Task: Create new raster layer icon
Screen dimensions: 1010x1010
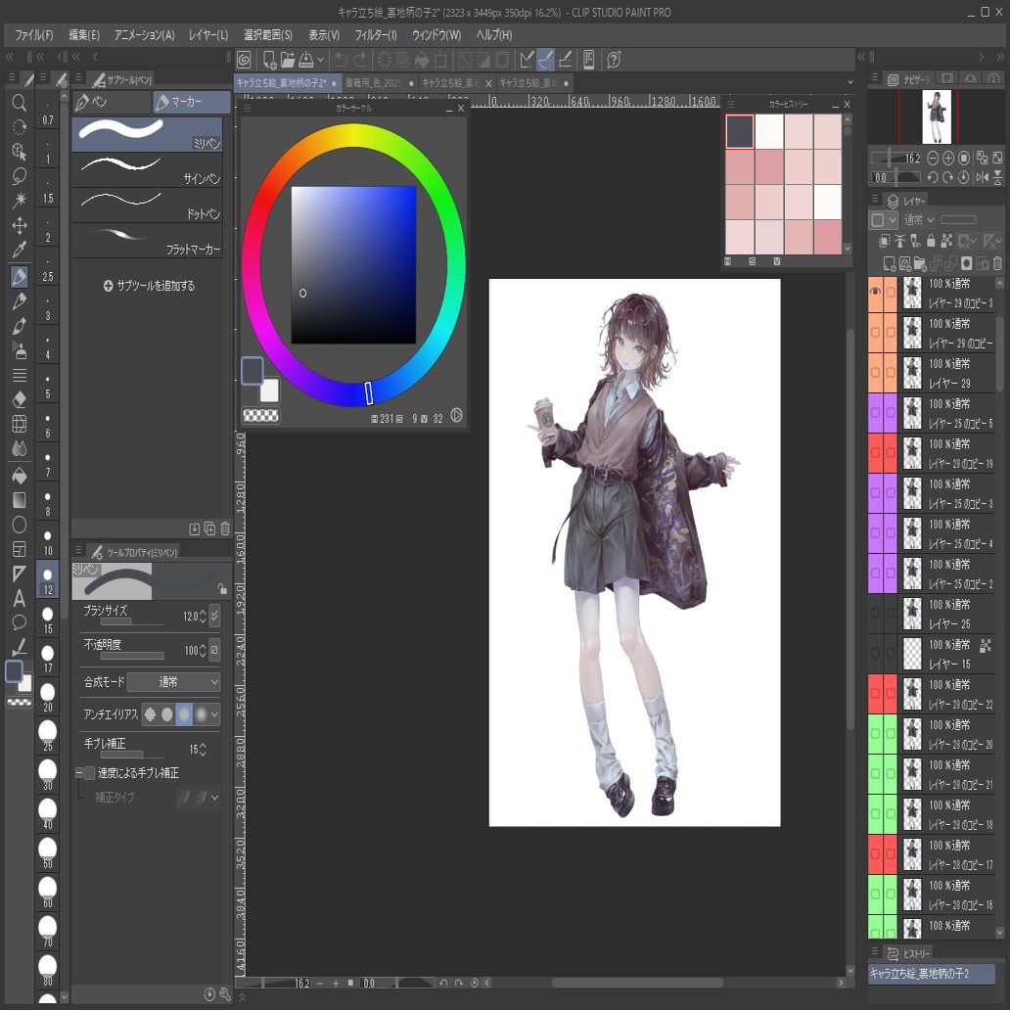Action: pyautogui.click(x=890, y=263)
